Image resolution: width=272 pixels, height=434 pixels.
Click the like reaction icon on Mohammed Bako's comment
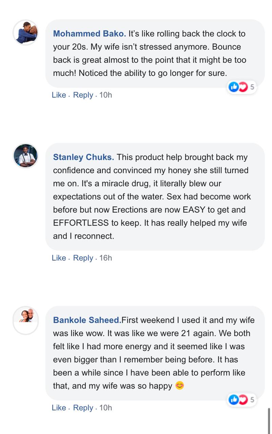click(234, 87)
